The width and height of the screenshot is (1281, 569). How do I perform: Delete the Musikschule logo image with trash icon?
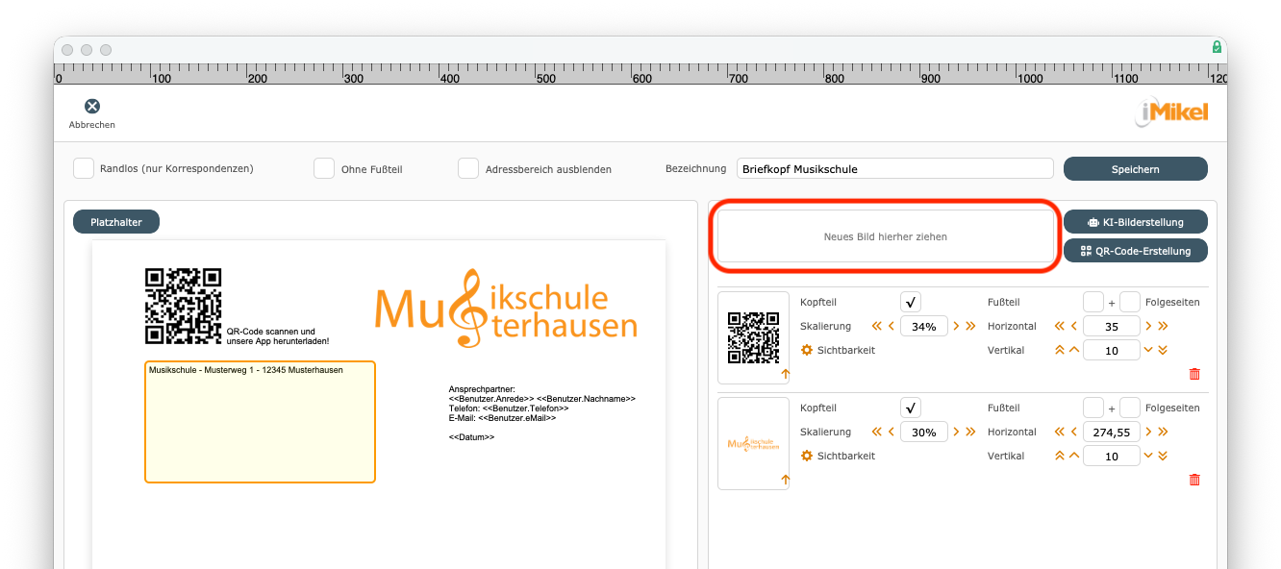click(x=1194, y=480)
